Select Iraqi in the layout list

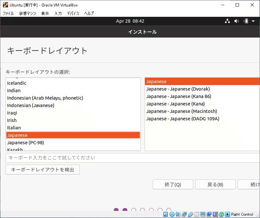coord(73,113)
